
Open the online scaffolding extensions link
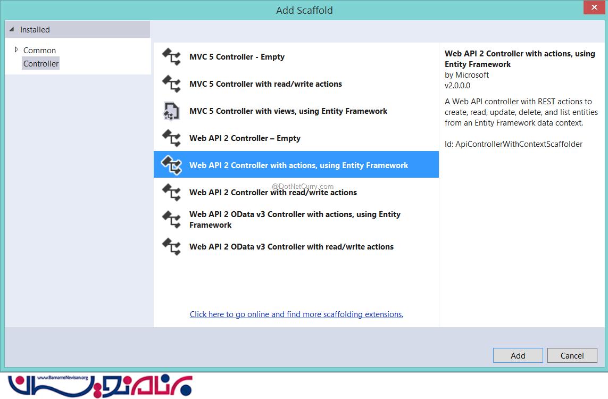(296, 314)
